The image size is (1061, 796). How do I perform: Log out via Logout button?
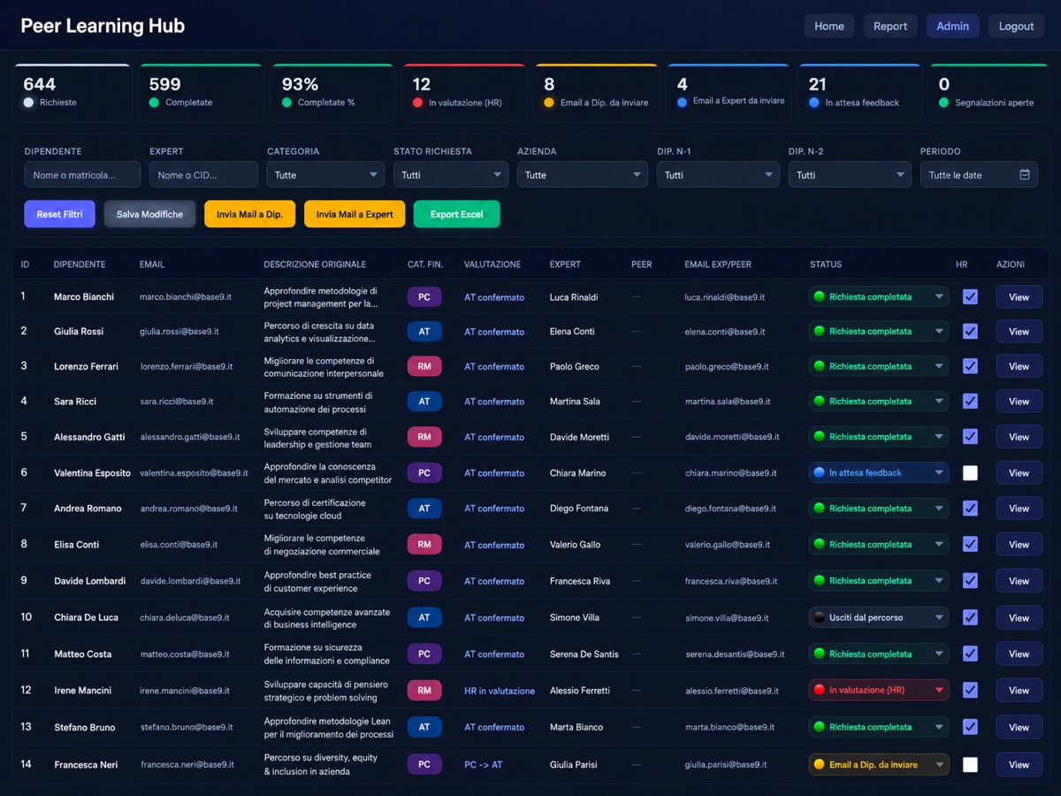[1017, 27]
